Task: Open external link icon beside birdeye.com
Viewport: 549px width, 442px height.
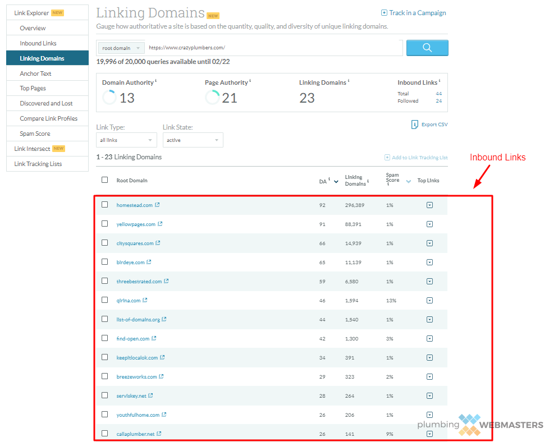Action: coord(149,262)
